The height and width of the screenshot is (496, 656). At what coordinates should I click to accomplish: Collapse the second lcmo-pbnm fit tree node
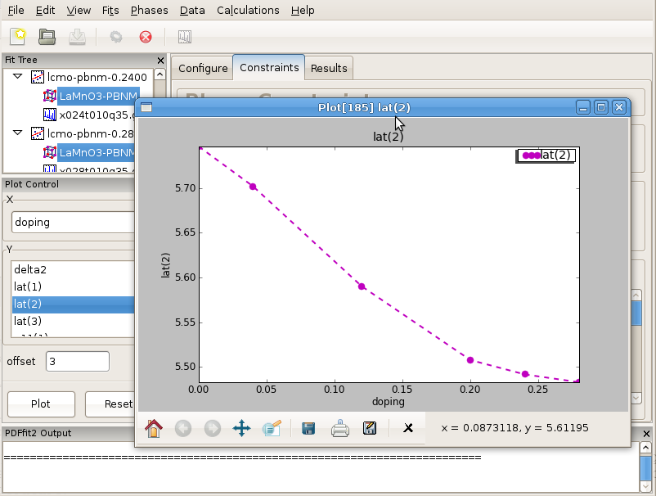click(18, 133)
